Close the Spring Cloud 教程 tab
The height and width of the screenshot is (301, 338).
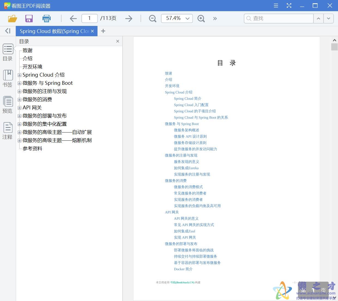92,31
